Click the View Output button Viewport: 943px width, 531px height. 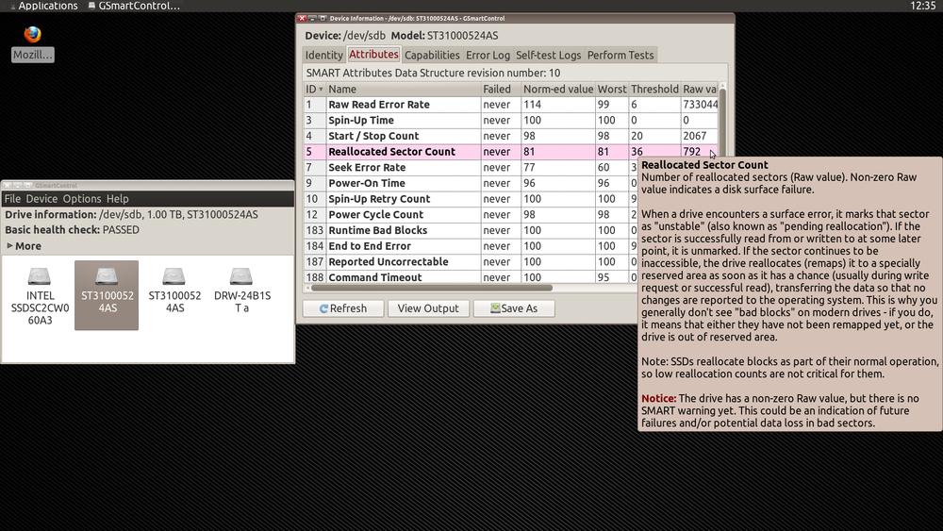[x=428, y=308]
